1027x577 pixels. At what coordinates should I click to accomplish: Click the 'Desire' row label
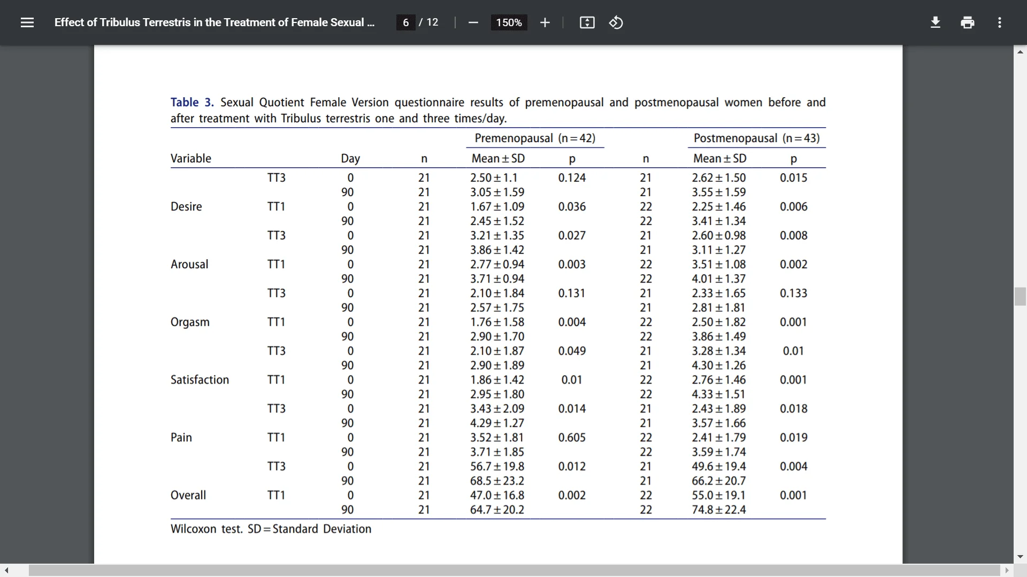point(186,207)
